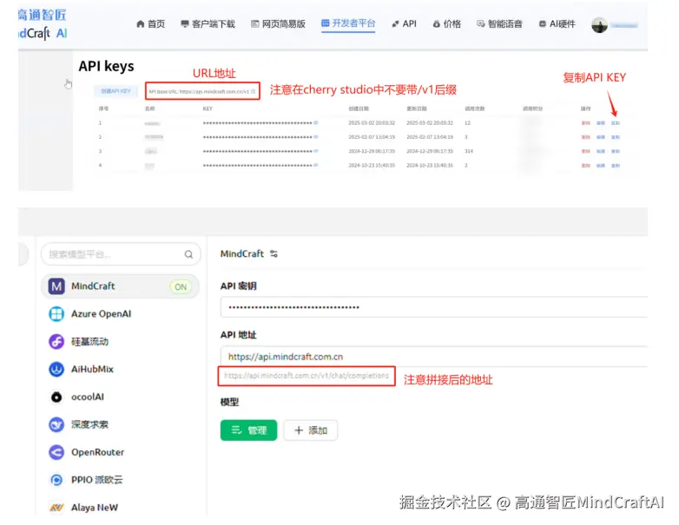
Task: Click the API 密钥 input field
Action: [434, 307]
